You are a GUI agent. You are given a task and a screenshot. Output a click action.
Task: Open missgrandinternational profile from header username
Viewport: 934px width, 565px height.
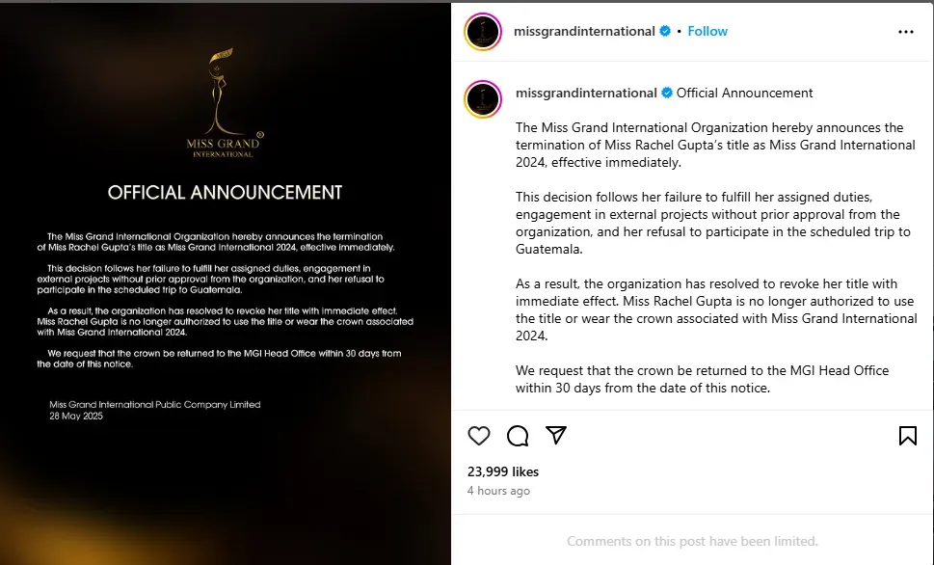[x=584, y=31]
